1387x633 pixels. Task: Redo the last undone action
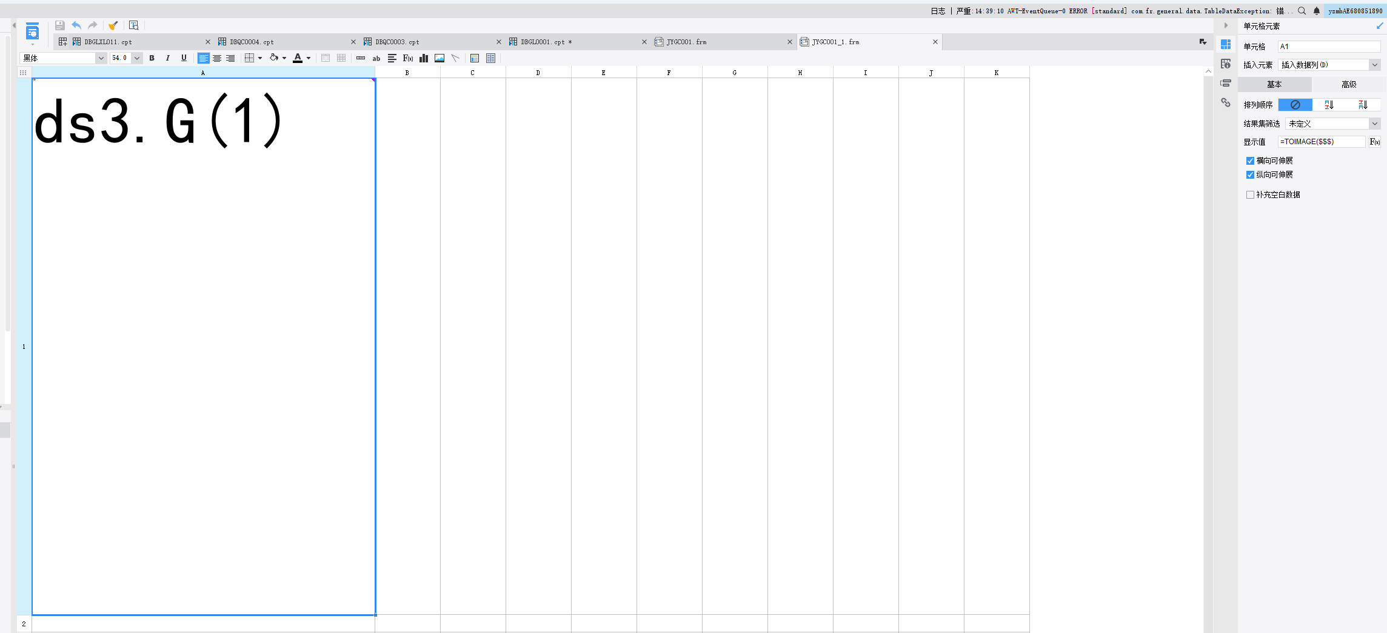(x=93, y=25)
